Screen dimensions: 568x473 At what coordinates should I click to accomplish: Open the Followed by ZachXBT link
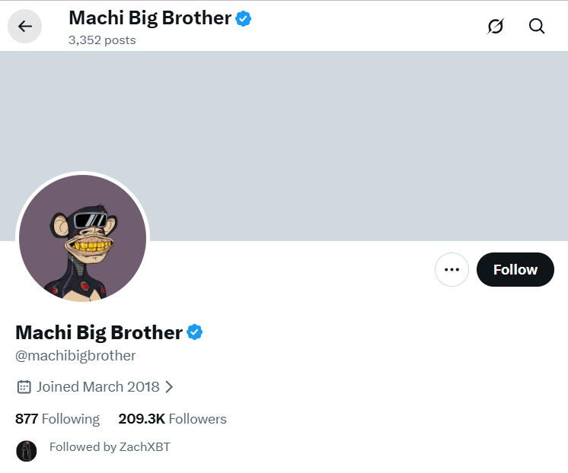click(x=110, y=447)
